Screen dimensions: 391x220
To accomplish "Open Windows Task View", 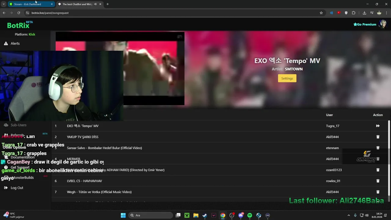I will click(178, 215).
